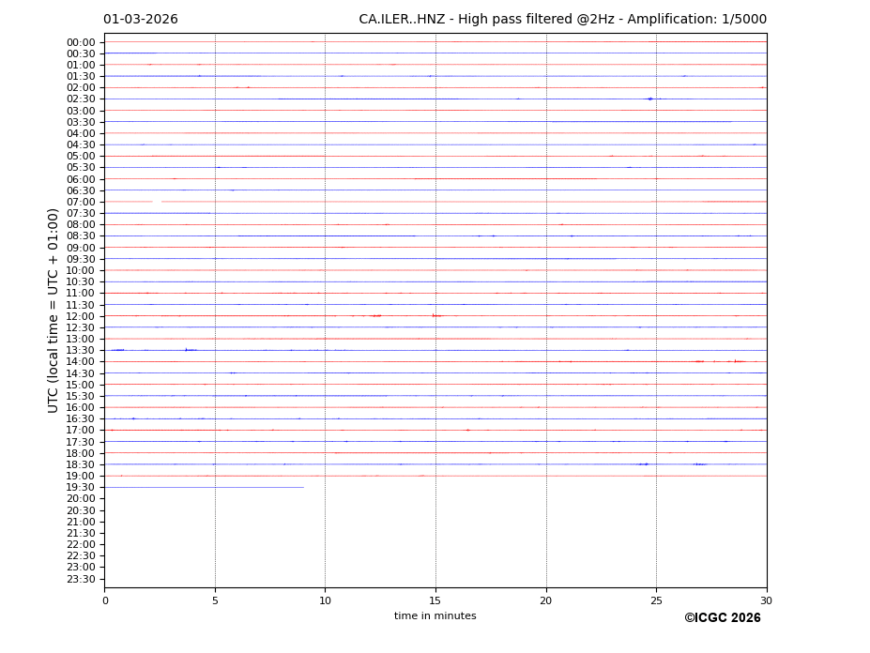Select the 07:00 time row label
Viewport: 870px width, 653px height.
81,202
